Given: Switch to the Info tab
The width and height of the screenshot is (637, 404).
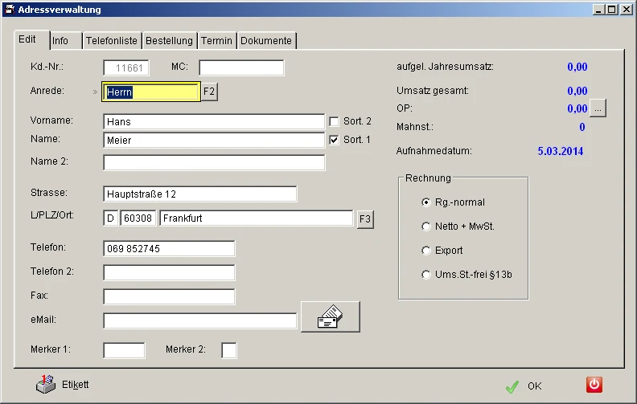Looking at the screenshot, I should point(65,41).
